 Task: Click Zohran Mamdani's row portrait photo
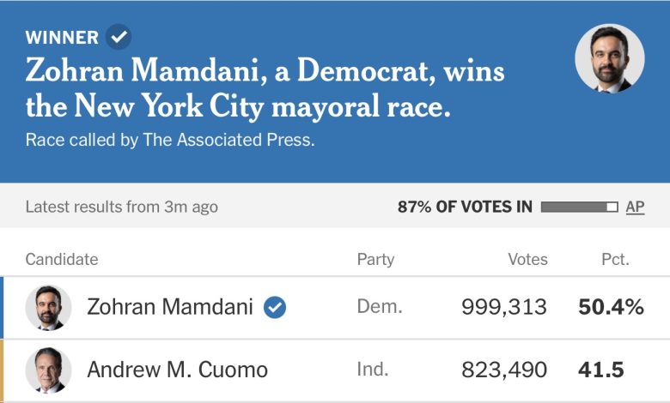(x=48, y=307)
